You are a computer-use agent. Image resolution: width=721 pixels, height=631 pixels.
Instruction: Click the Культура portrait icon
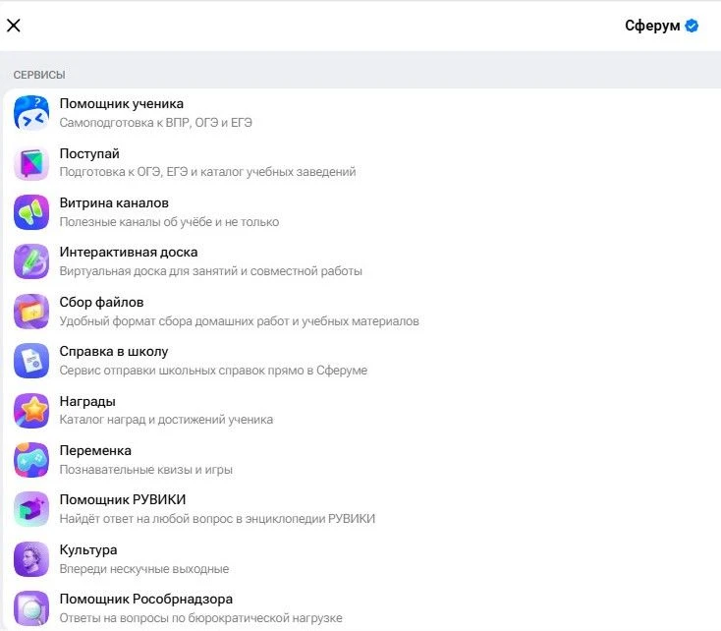click(31, 559)
